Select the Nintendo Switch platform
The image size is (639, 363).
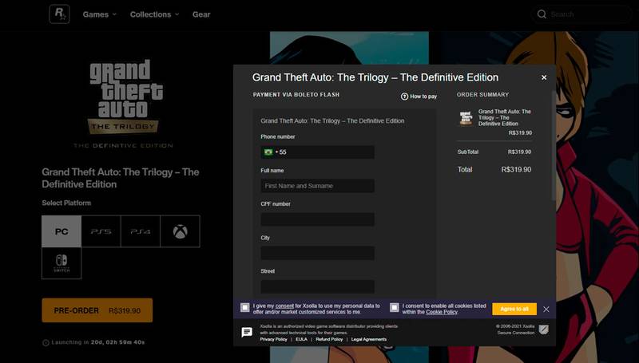62,263
